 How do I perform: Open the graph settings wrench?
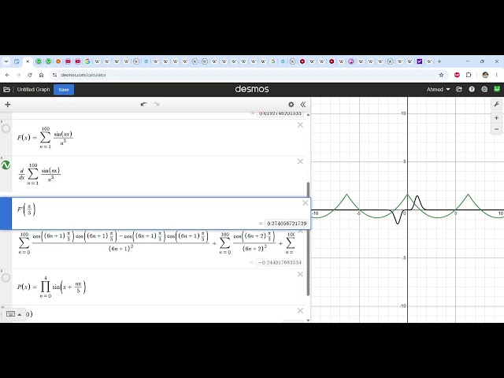coord(496,104)
